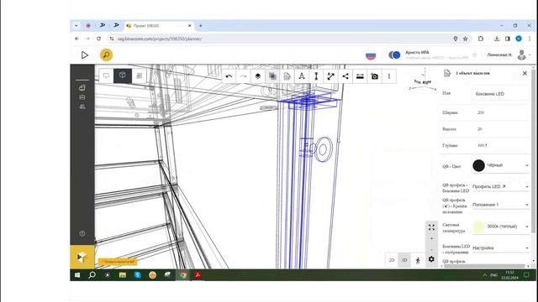Open File Explorer from taskbar
Screen dimensions: 538x302
(x=123, y=275)
